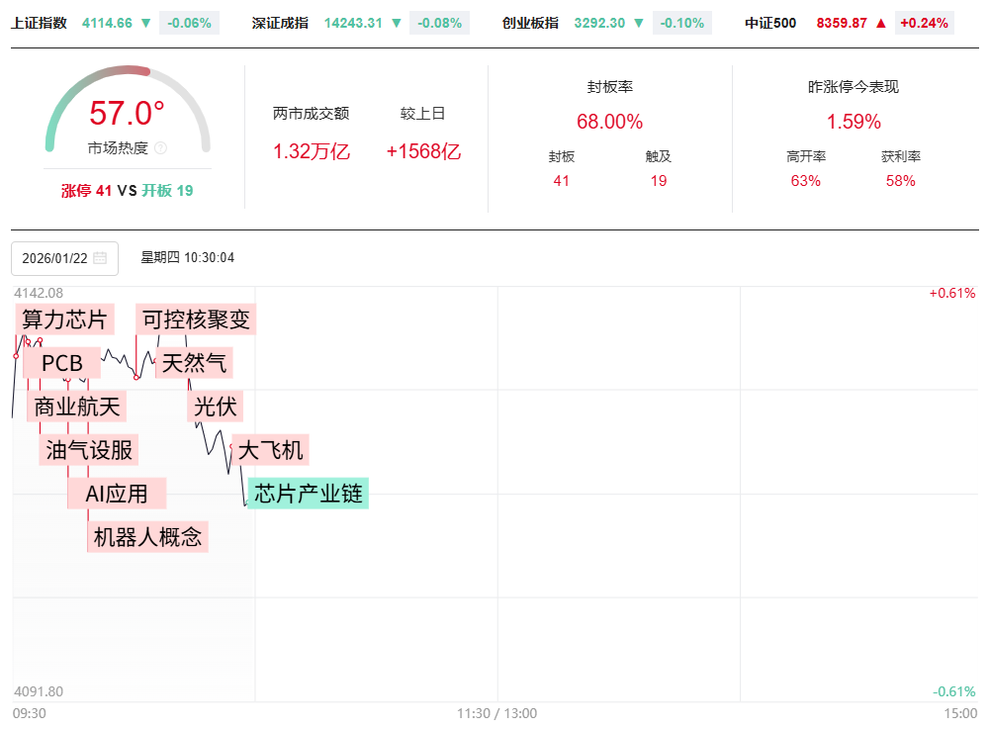The height and width of the screenshot is (729, 989).
Task: Open the 开板 19 count link
Action: [x=167, y=191]
